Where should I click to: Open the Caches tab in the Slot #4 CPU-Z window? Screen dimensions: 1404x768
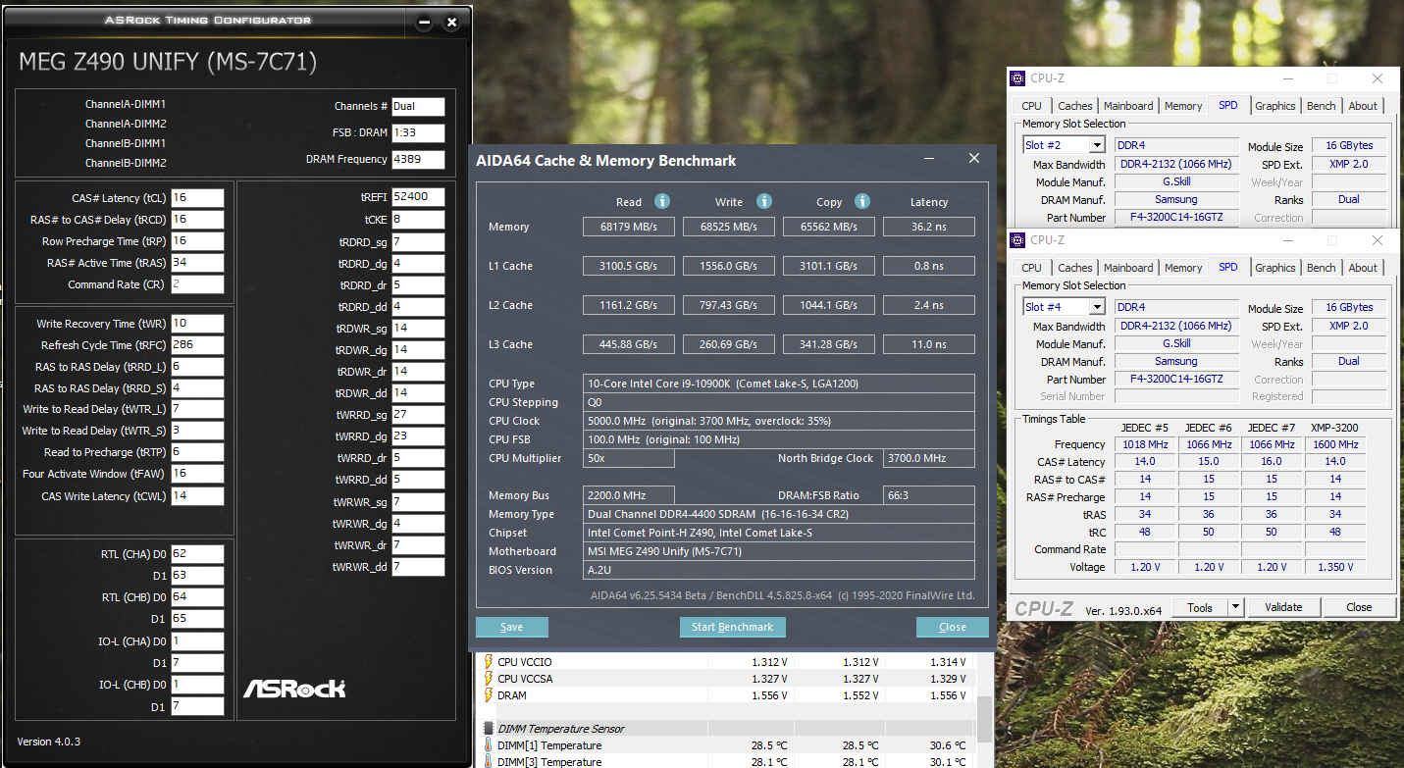click(x=1075, y=268)
